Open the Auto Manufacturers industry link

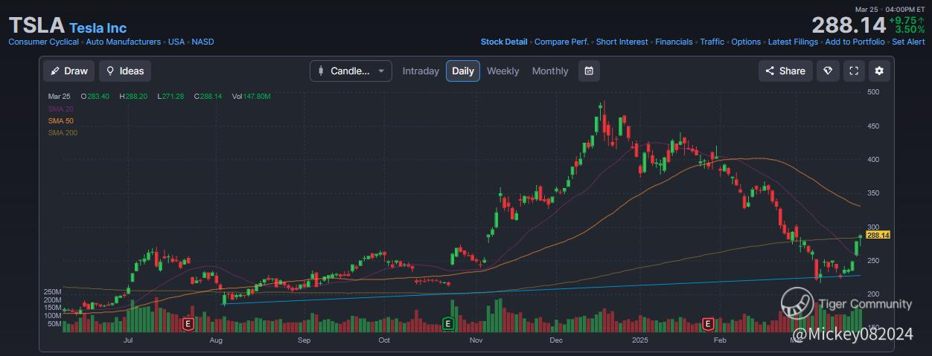pos(123,42)
